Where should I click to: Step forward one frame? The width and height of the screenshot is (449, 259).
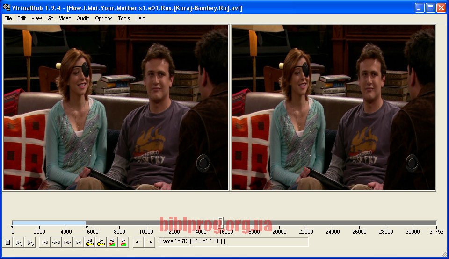67,242
